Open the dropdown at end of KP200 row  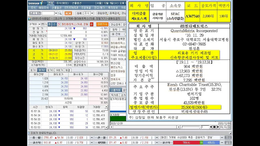[x=157, y=142]
